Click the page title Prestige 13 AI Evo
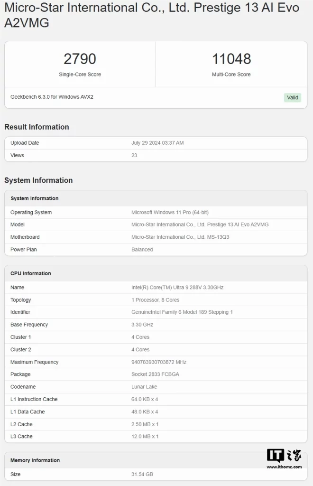Image resolution: width=313 pixels, height=486 pixels. coord(152,15)
